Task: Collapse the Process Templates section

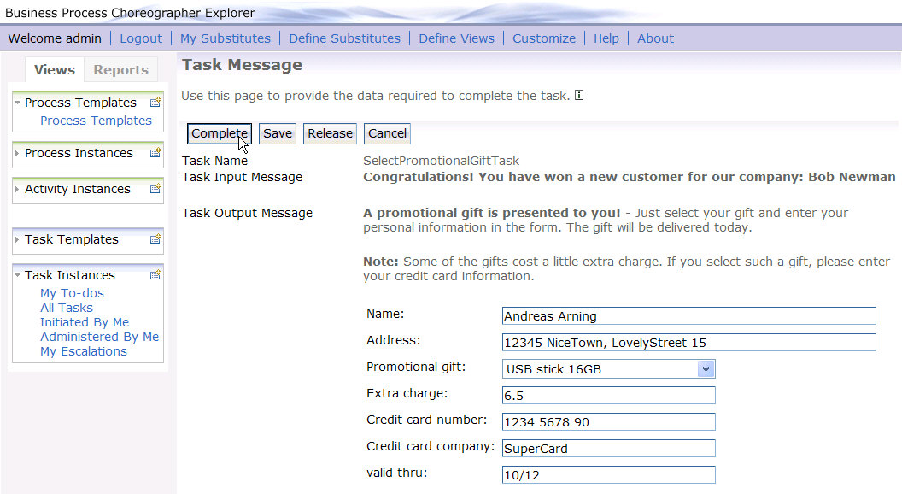Action: tap(17, 103)
